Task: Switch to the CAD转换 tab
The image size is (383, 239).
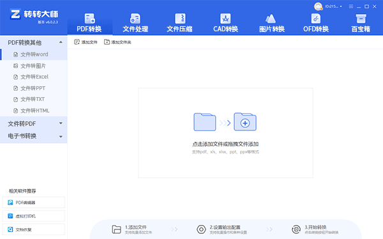Action: tap(225, 23)
